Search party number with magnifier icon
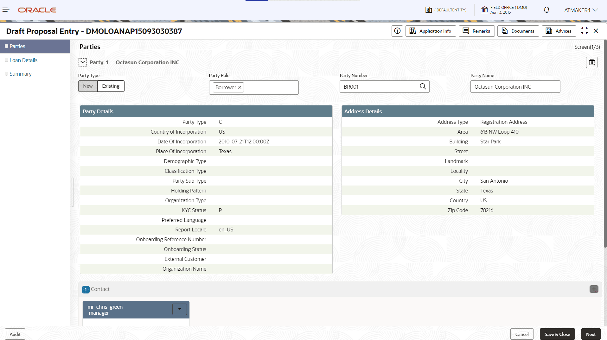The height and width of the screenshot is (340, 607). [x=423, y=86]
